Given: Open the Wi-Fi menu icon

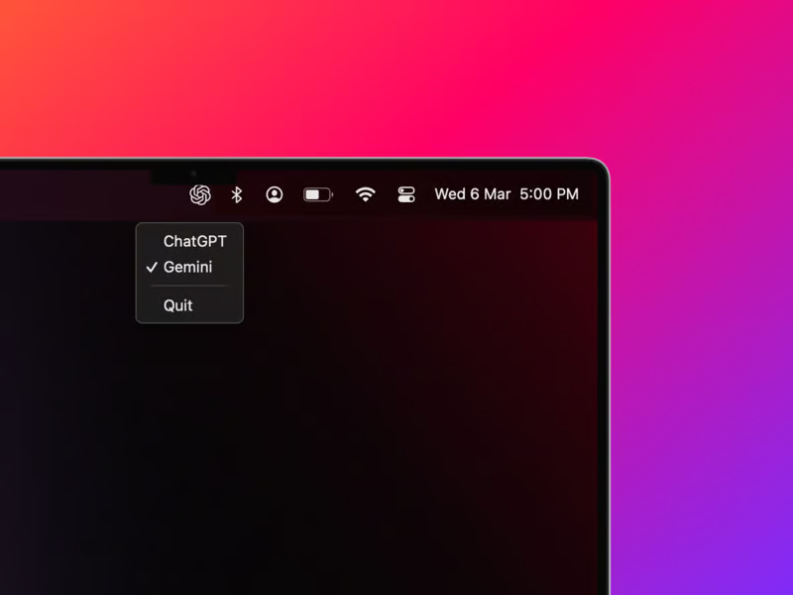Looking at the screenshot, I should coord(365,194).
